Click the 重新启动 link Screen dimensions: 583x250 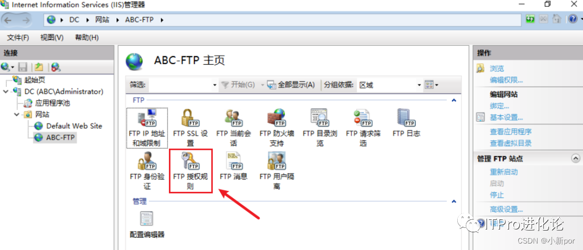(504, 172)
